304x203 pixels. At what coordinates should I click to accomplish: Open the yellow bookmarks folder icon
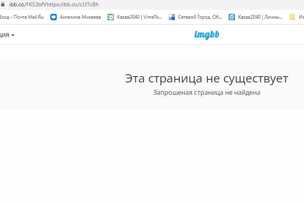[292, 17]
